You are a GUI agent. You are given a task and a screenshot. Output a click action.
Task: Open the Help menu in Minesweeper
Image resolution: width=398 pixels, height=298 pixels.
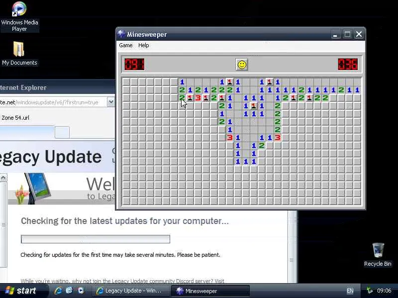(x=144, y=45)
